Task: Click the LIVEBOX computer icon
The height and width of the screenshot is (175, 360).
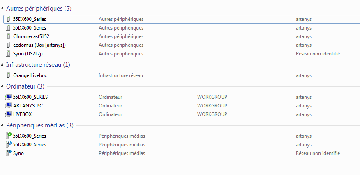Action: [x=8, y=114]
